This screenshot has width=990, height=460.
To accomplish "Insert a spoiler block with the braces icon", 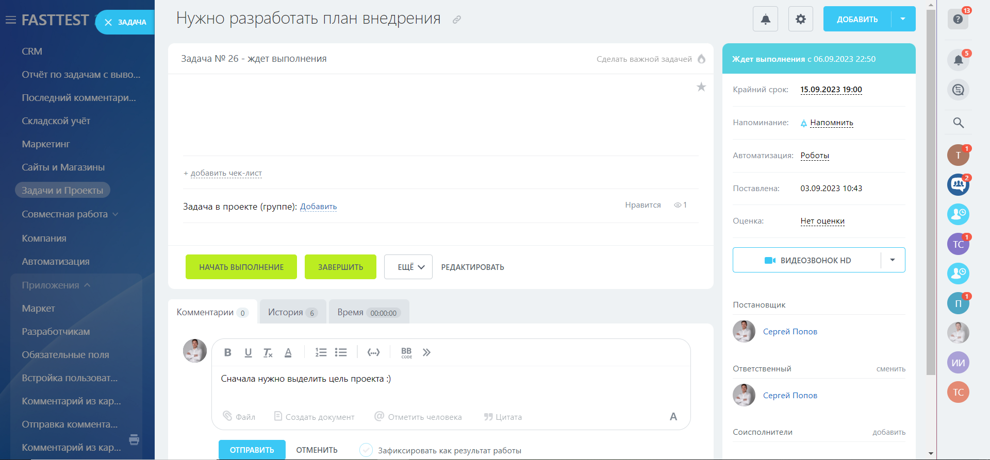I will point(373,352).
